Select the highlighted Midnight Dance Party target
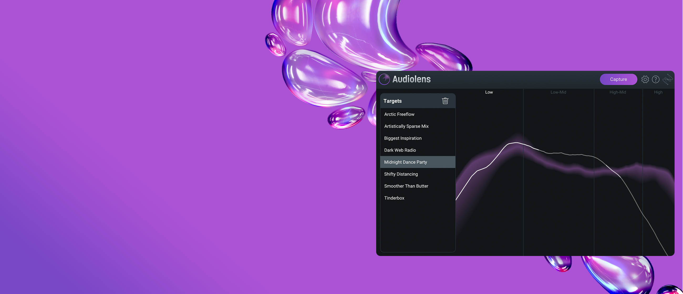The height and width of the screenshot is (294, 683). click(x=418, y=162)
